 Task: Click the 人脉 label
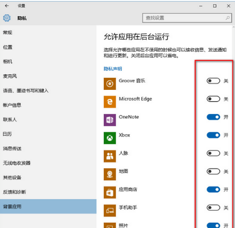click(124, 153)
